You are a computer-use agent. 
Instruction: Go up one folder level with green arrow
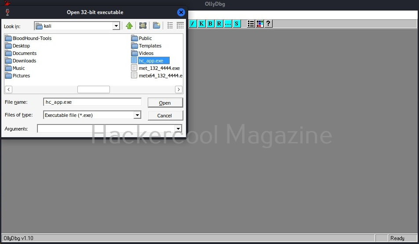click(129, 25)
